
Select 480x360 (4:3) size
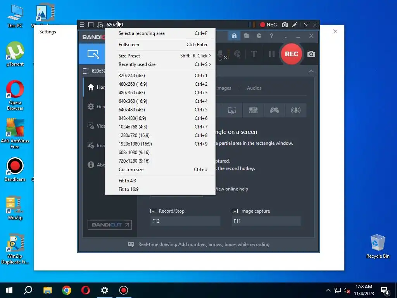(x=160, y=92)
